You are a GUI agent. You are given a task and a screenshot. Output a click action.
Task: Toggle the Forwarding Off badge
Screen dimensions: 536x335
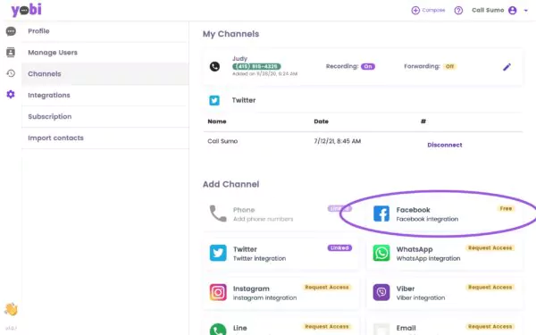pos(449,66)
